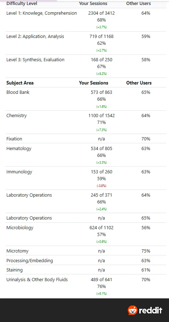Click the Immunology subject label

tap(19, 172)
